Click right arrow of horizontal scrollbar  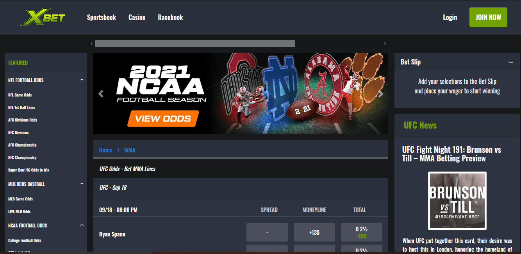385,43
